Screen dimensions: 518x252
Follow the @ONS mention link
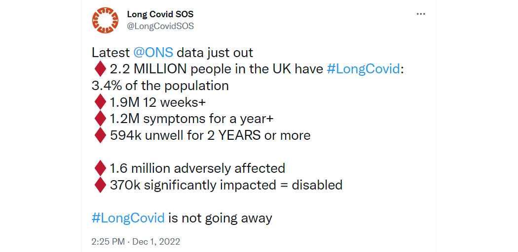153,53
